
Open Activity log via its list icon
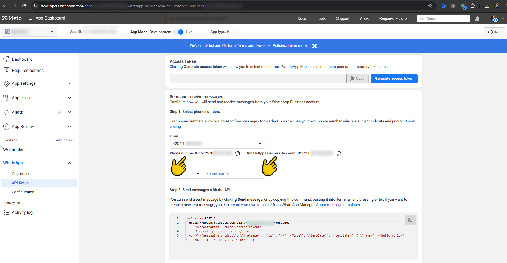(x=6, y=212)
